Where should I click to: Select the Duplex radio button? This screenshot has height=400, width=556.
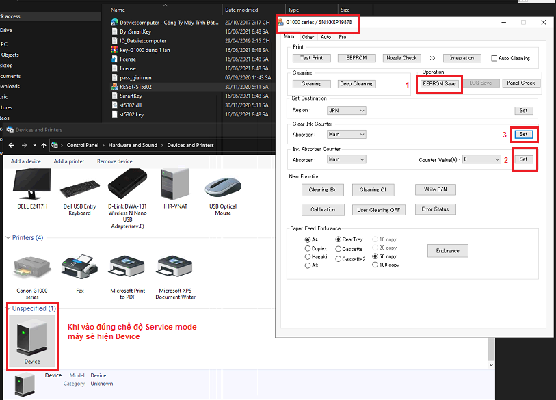[x=308, y=248]
